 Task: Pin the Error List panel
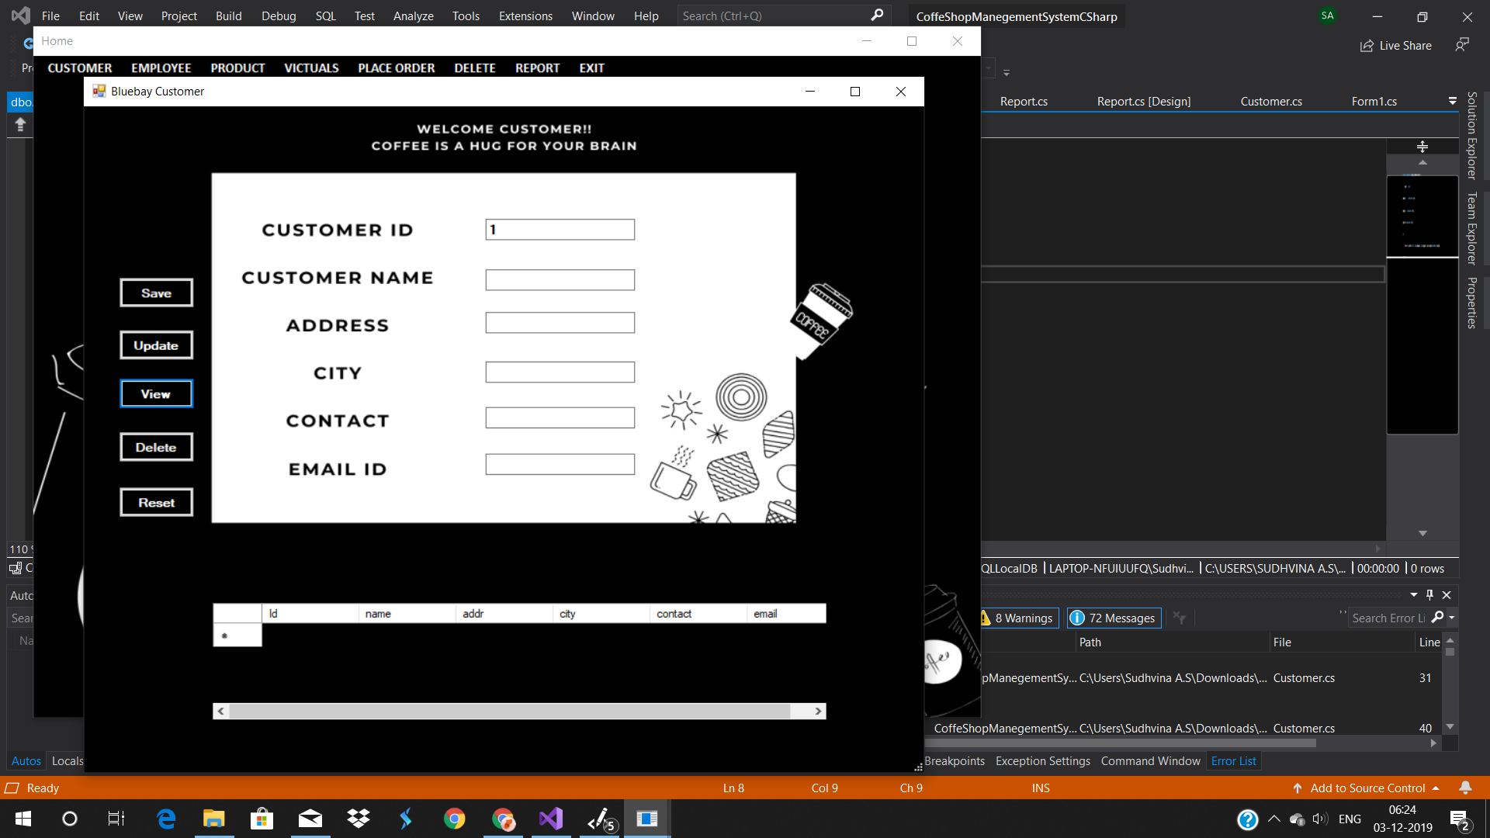[1429, 595]
